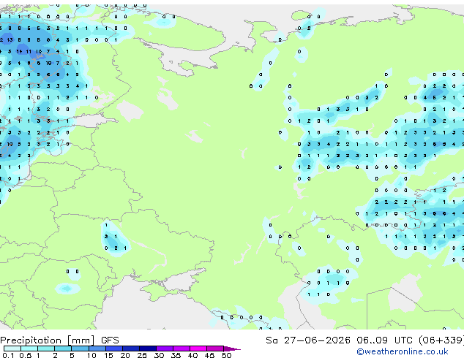Click the 10–15 mm legend color swatch

point(97,349)
